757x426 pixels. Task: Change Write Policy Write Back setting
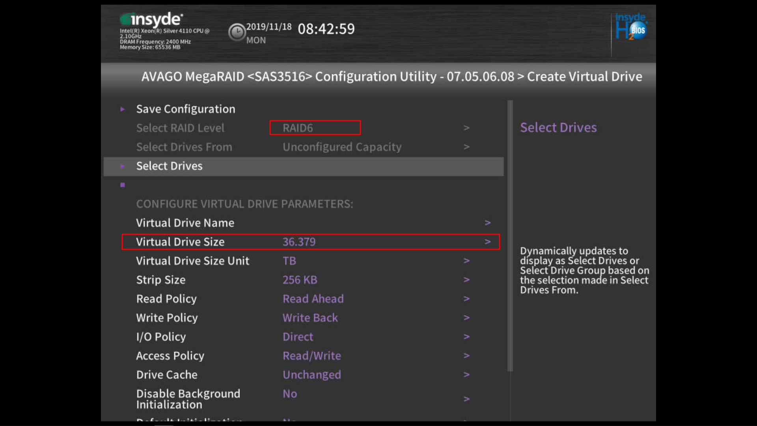310,318
